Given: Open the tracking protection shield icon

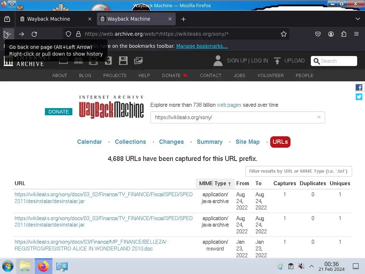Looking at the screenshot, I should point(68,34).
